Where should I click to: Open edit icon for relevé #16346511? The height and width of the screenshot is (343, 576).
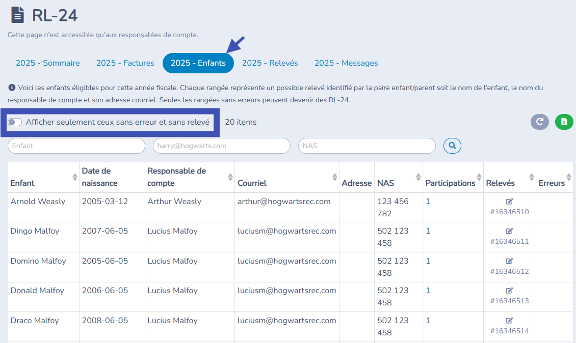click(x=509, y=231)
